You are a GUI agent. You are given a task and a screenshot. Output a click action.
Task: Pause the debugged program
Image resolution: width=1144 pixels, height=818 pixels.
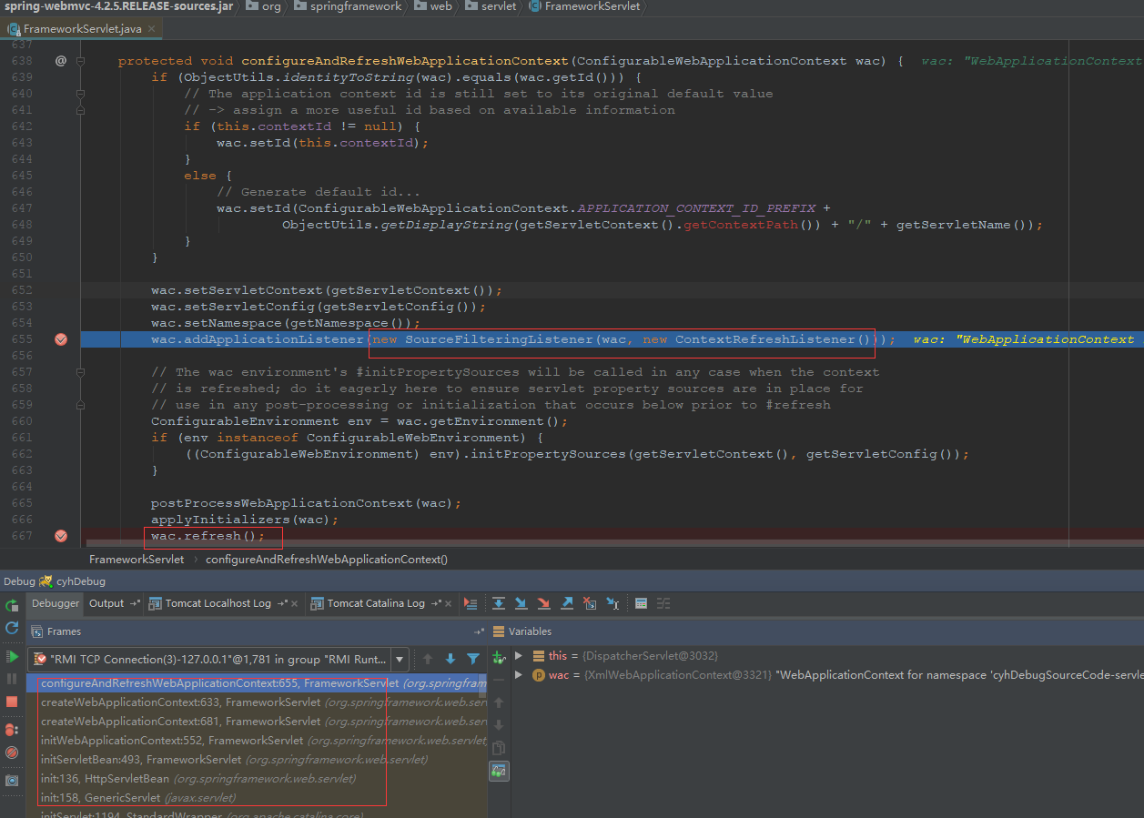coord(12,679)
